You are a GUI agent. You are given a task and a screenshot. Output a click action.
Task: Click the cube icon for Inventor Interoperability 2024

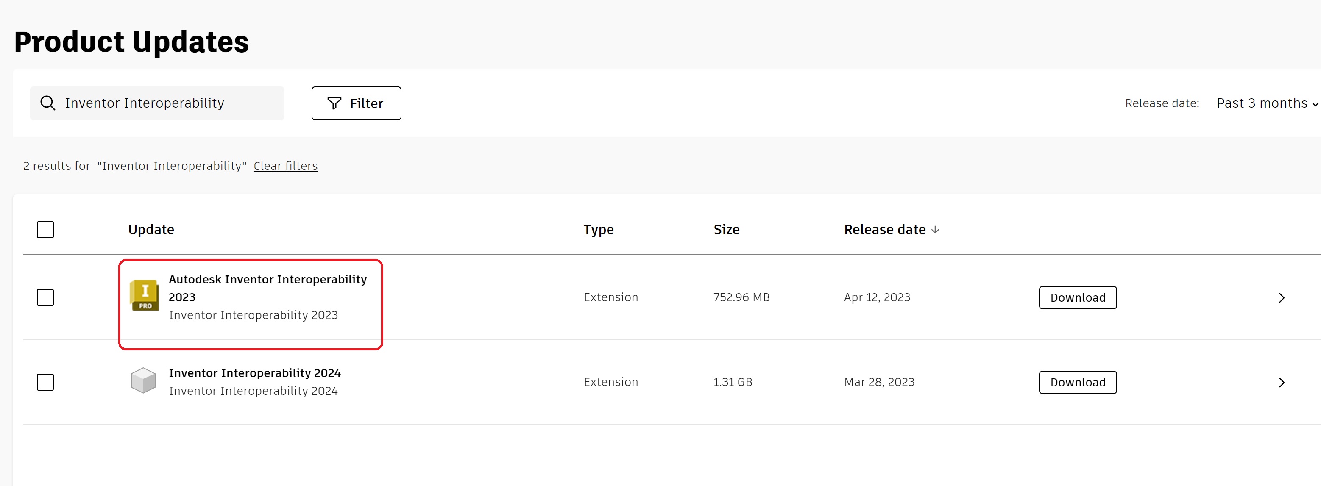point(144,381)
